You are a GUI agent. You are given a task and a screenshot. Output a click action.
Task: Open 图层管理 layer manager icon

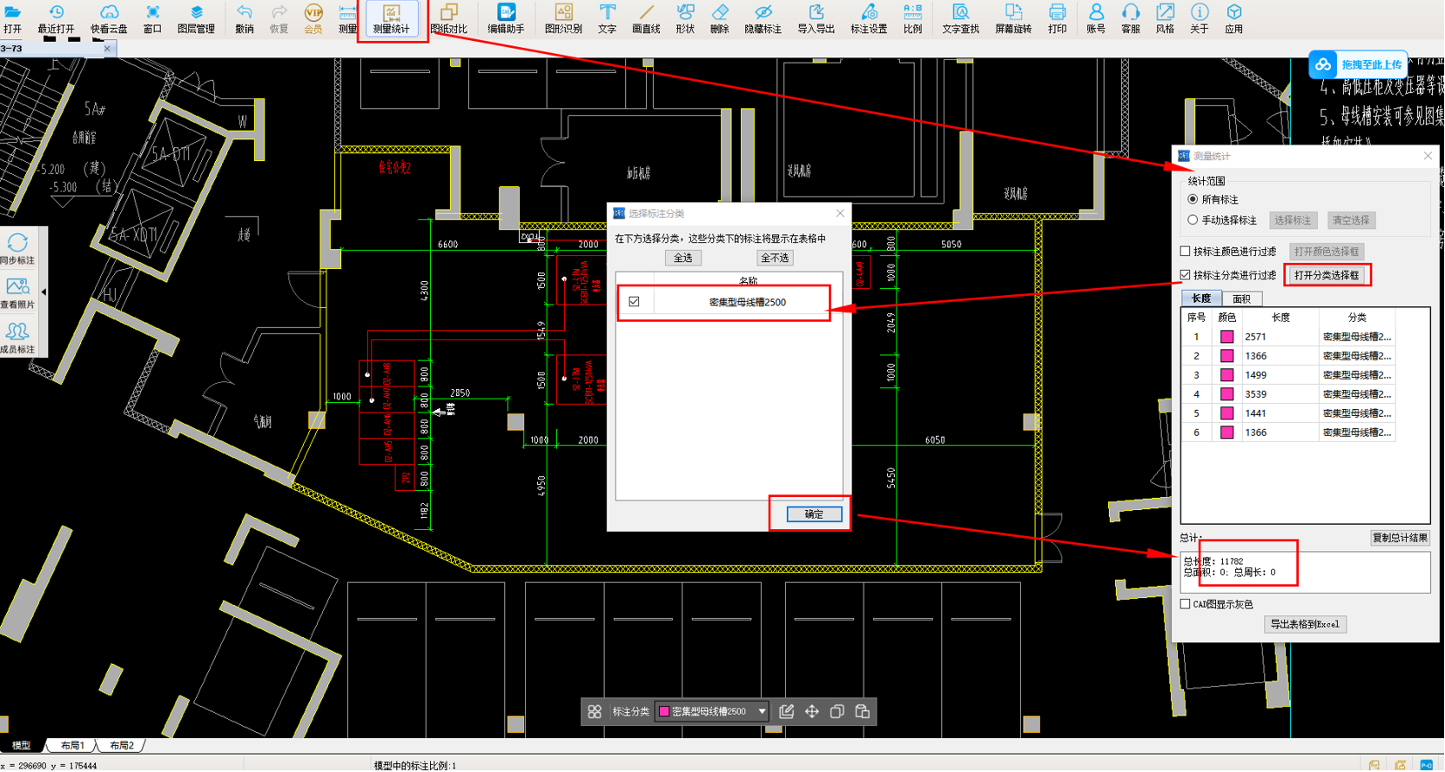[x=196, y=18]
